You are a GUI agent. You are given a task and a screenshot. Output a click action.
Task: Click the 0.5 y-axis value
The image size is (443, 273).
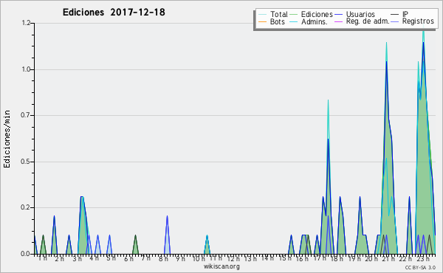click(x=26, y=162)
